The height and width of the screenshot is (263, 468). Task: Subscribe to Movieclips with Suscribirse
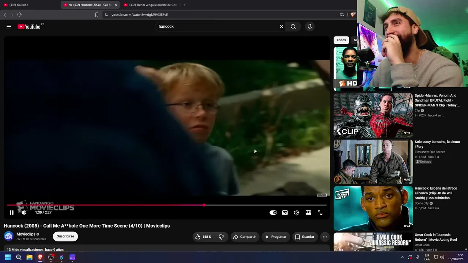coord(65,236)
